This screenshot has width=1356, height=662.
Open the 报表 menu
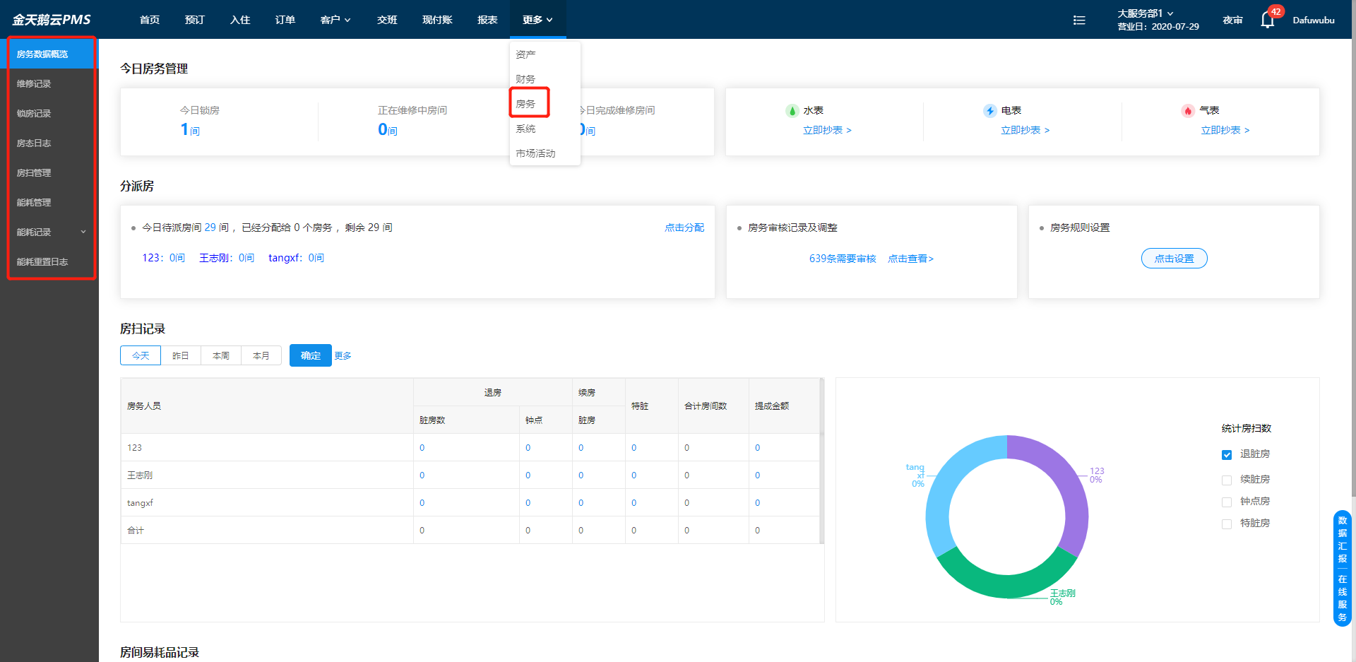point(487,20)
